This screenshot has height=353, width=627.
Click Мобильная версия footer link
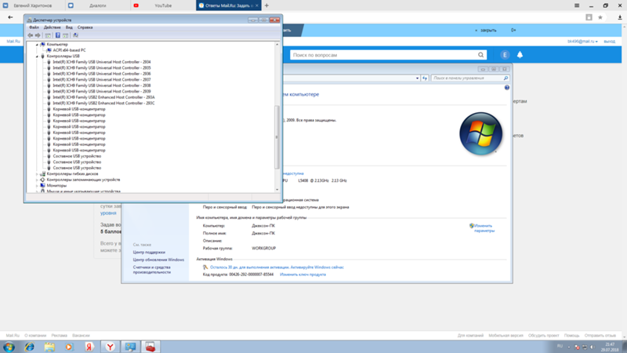tap(506, 336)
